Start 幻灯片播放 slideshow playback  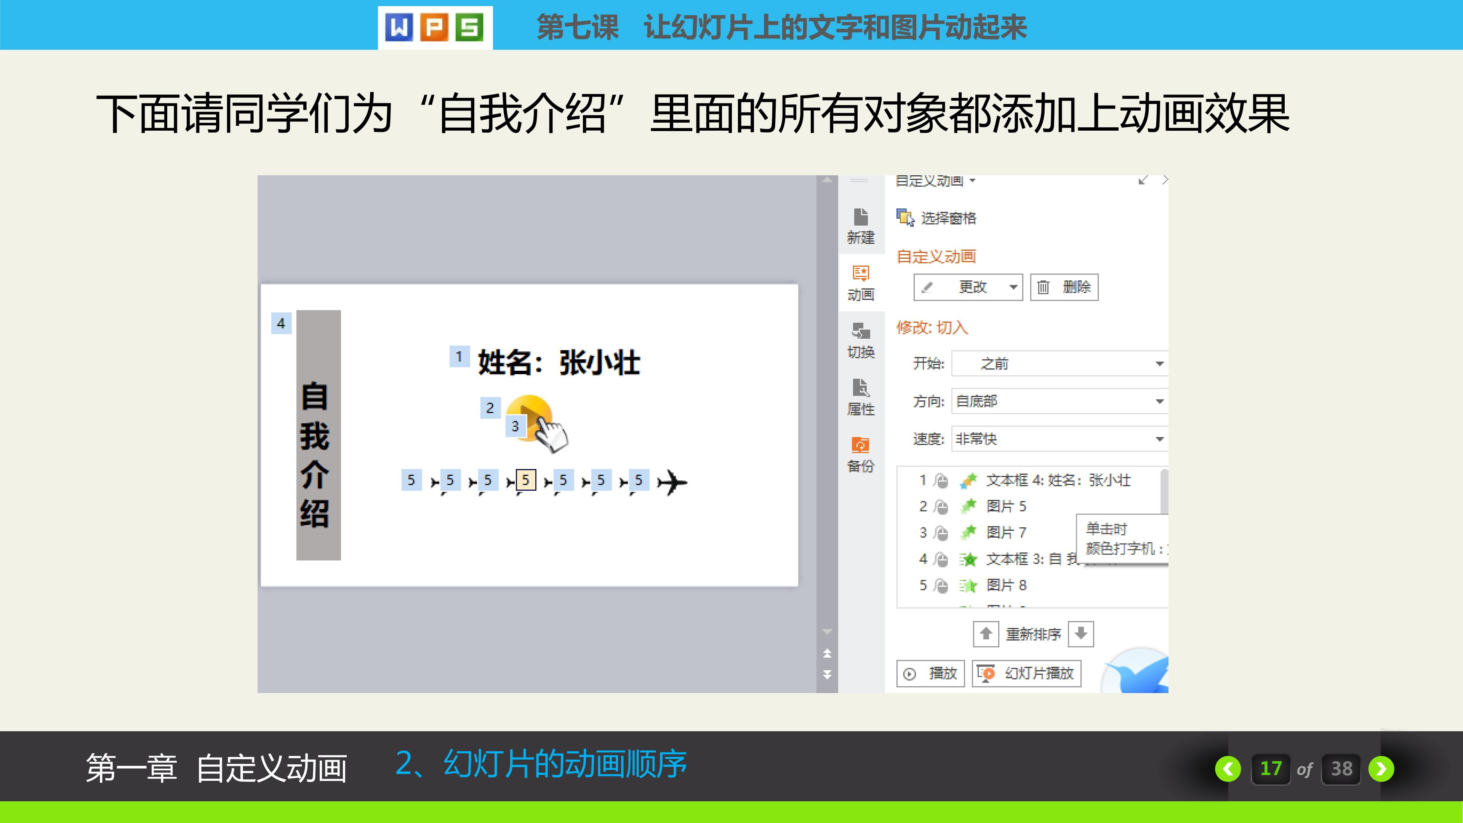(1026, 673)
